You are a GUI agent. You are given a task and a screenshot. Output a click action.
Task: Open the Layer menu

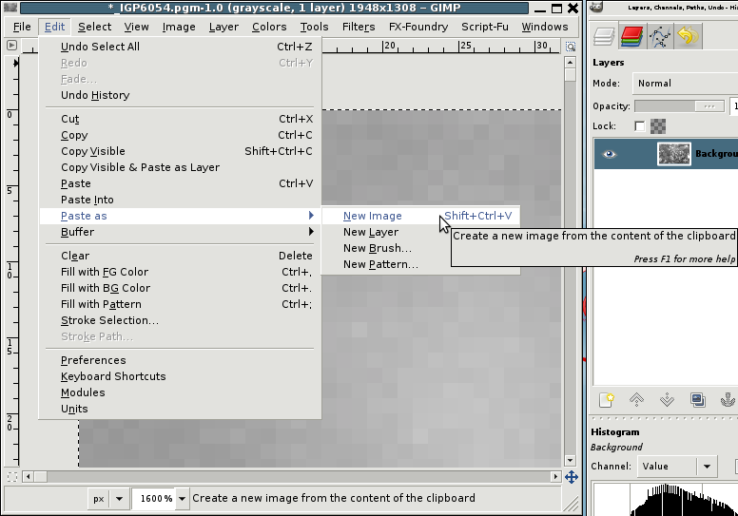[223, 27]
